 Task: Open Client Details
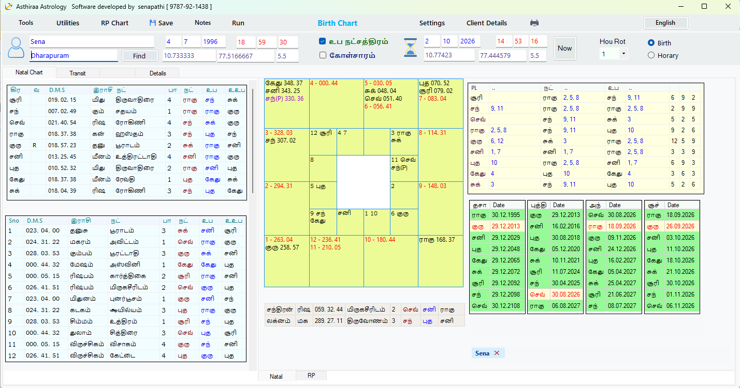point(487,23)
